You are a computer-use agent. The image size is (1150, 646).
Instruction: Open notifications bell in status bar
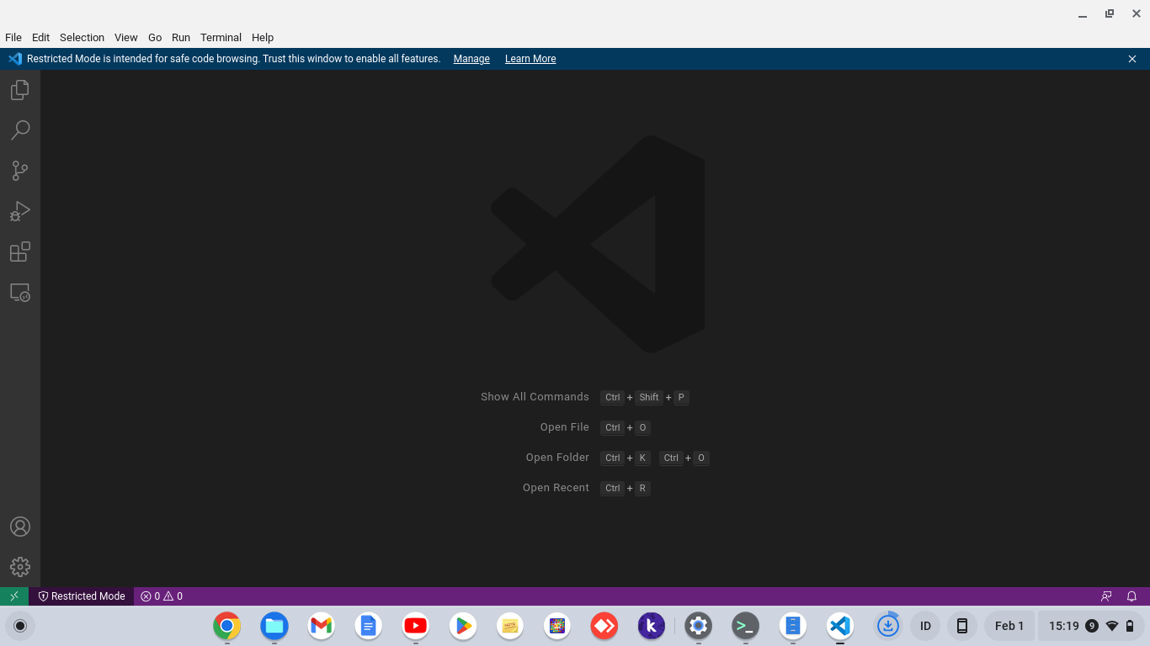(1132, 596)
